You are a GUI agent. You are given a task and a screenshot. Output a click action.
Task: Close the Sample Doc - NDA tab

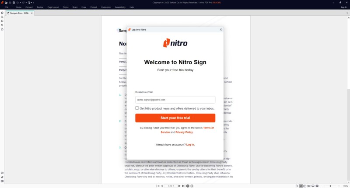(x=31, y=13)
